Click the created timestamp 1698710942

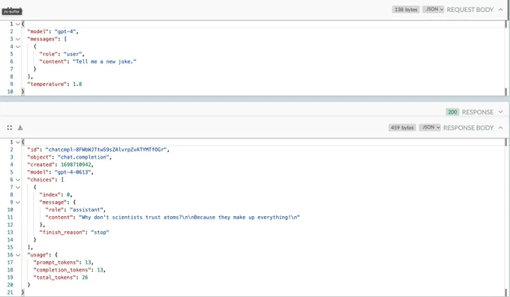point(76,165)
